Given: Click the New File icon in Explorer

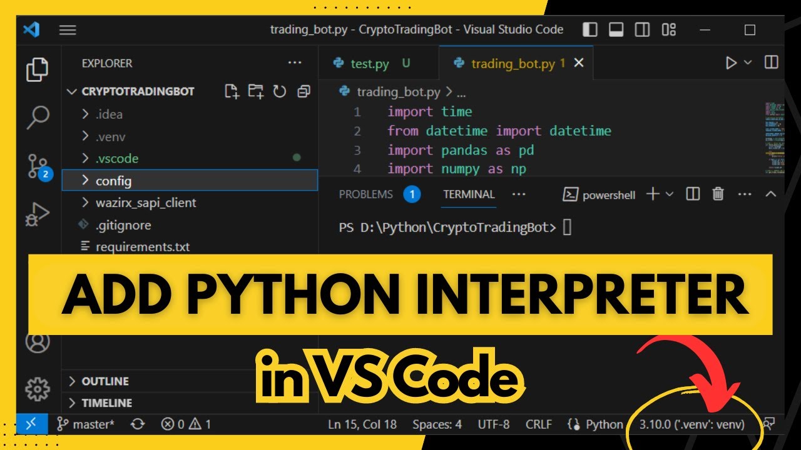Looking at the screenshot, I should coord(232,91).
